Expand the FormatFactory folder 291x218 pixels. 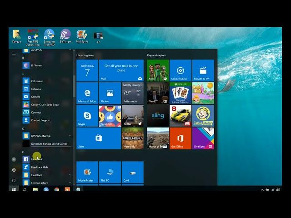(70, 183)
